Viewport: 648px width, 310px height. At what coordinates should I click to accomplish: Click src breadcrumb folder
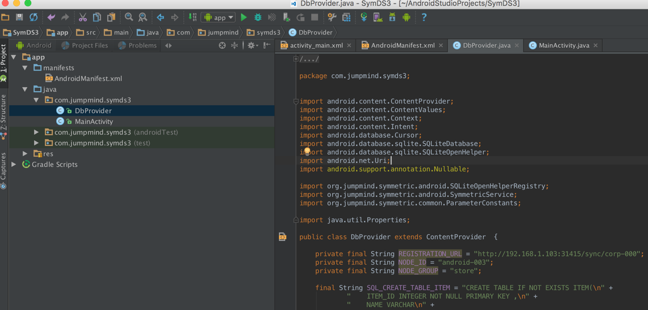[86, 33]
